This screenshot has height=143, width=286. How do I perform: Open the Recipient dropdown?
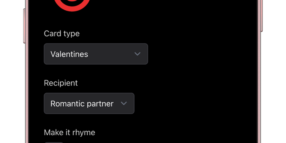[x=89, y=103]
